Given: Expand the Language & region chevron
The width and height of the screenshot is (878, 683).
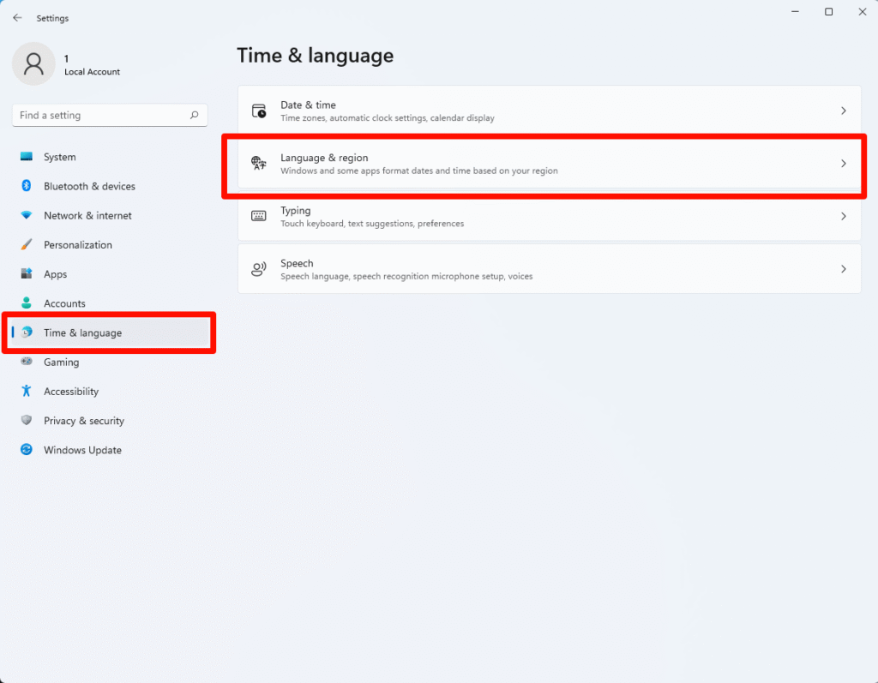Looking at the screenshot, I should [x=843, y=163].
